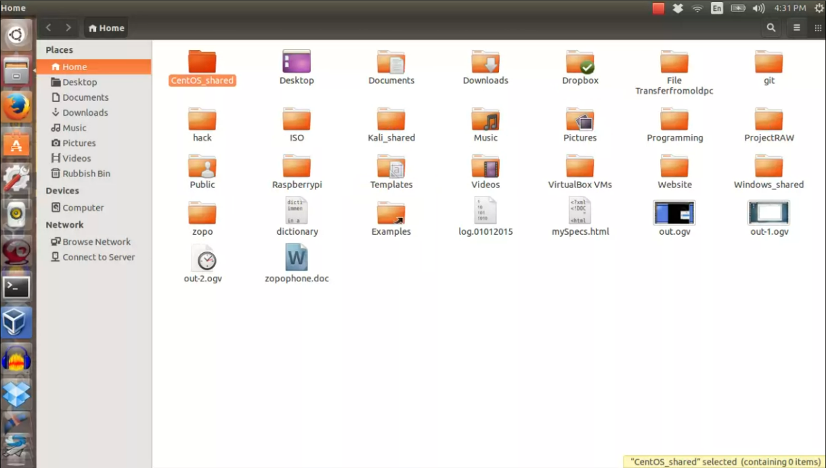Click the Home breadcrumb in the toolbar

pyautogui.click(x=106, y=28)
